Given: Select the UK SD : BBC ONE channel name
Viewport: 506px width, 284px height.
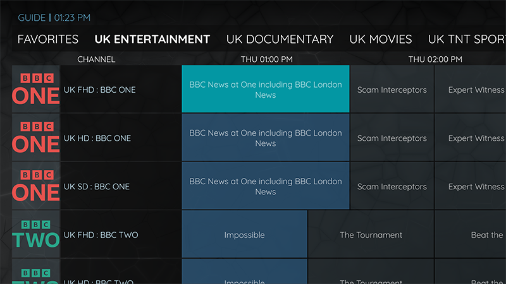Looking at the screenshot, I should [x=97, y=187].
